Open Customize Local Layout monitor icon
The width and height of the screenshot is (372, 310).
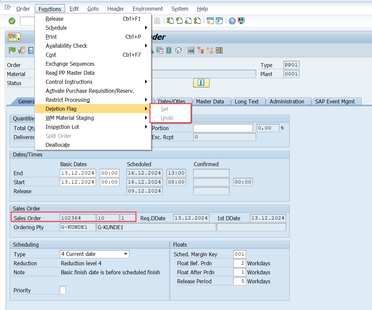click(x=241, y=21)
